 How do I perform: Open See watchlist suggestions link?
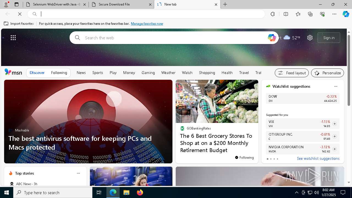[318, 159]
